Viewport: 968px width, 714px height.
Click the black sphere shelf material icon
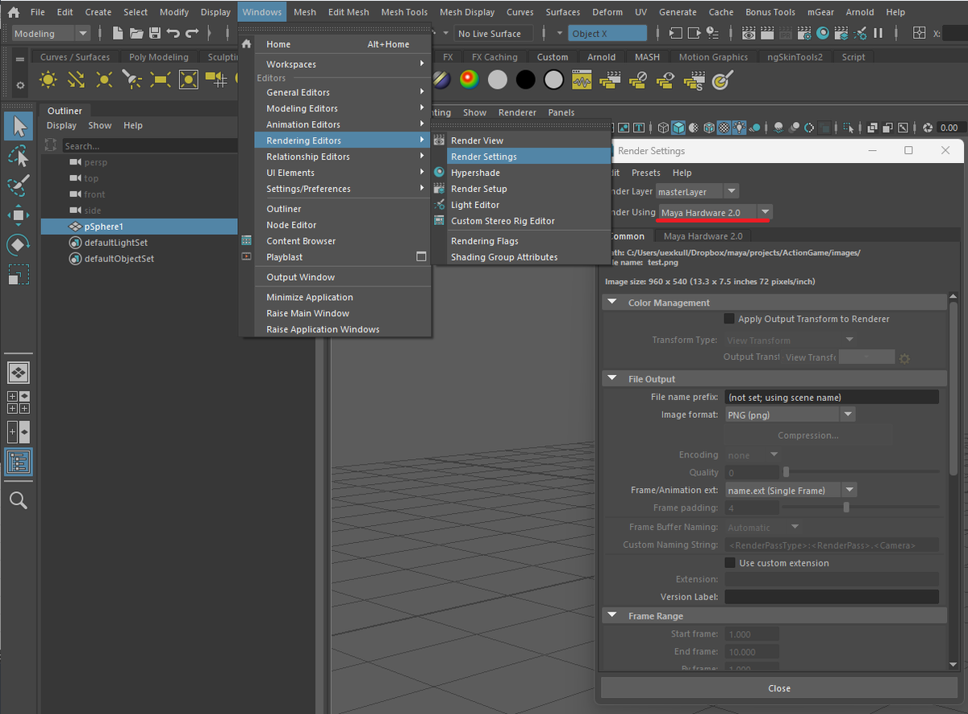[x=526, y=79]
